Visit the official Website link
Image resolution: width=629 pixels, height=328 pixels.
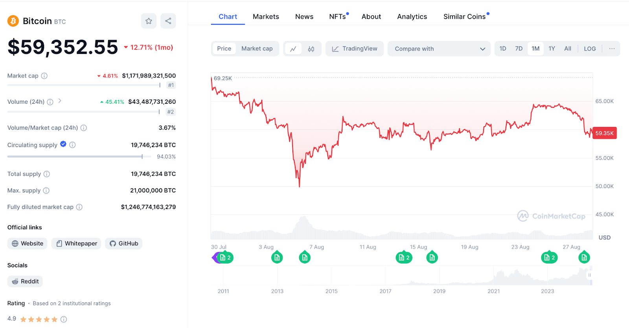pos(28,243)
